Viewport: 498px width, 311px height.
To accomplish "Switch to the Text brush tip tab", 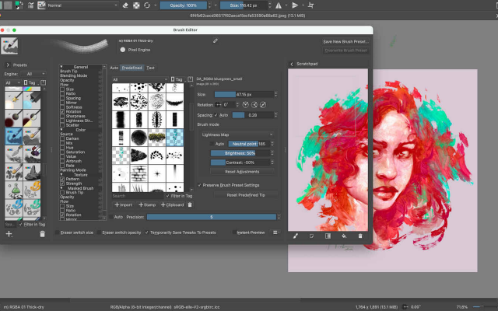I will pyautogui.click(x=150, y=68).
